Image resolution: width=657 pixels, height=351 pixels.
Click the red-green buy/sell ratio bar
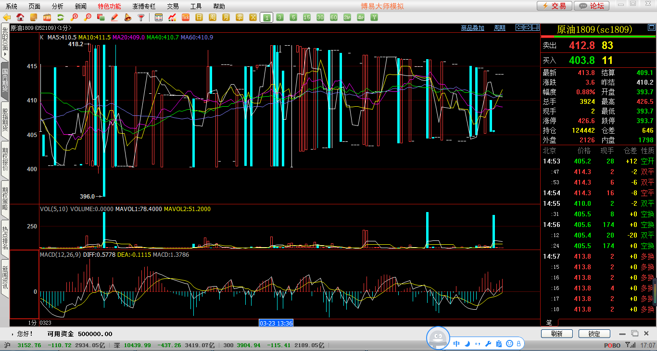tap(598, 36)
